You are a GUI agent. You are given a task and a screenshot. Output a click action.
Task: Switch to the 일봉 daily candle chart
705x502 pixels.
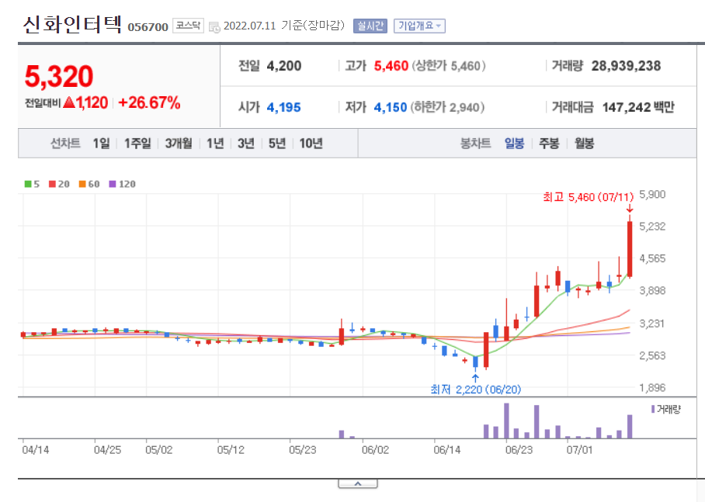514,144
